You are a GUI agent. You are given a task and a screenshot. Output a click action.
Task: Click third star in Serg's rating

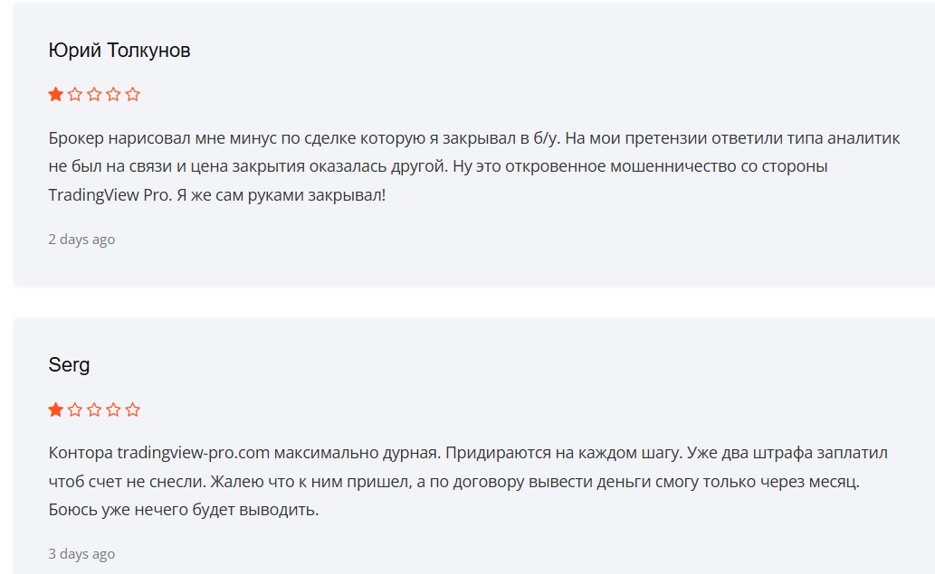pos(94,409)
